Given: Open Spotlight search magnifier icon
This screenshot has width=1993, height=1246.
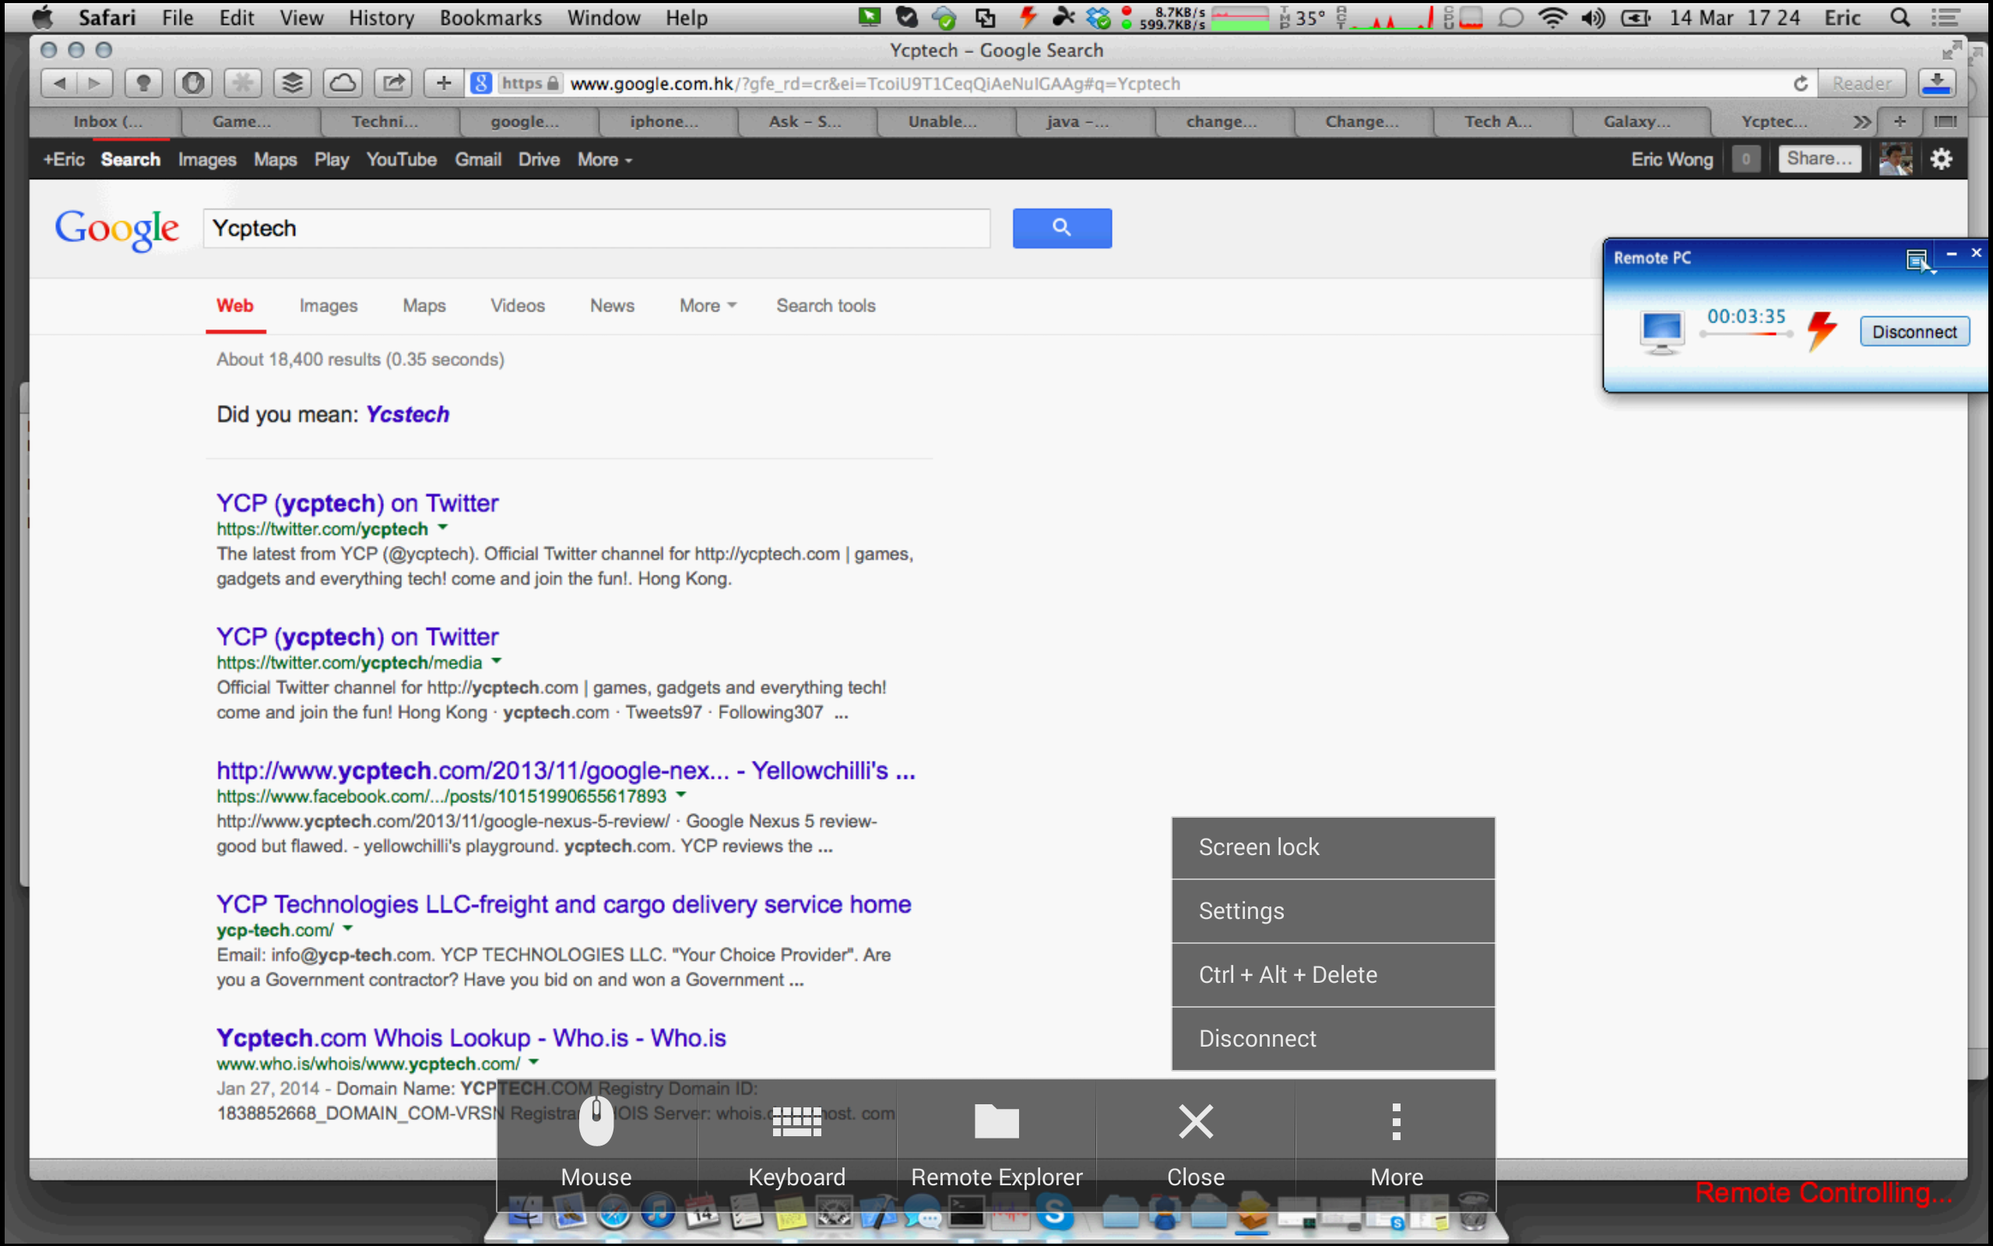Looking at the screenshot, I should click(x=1900, y=17).
